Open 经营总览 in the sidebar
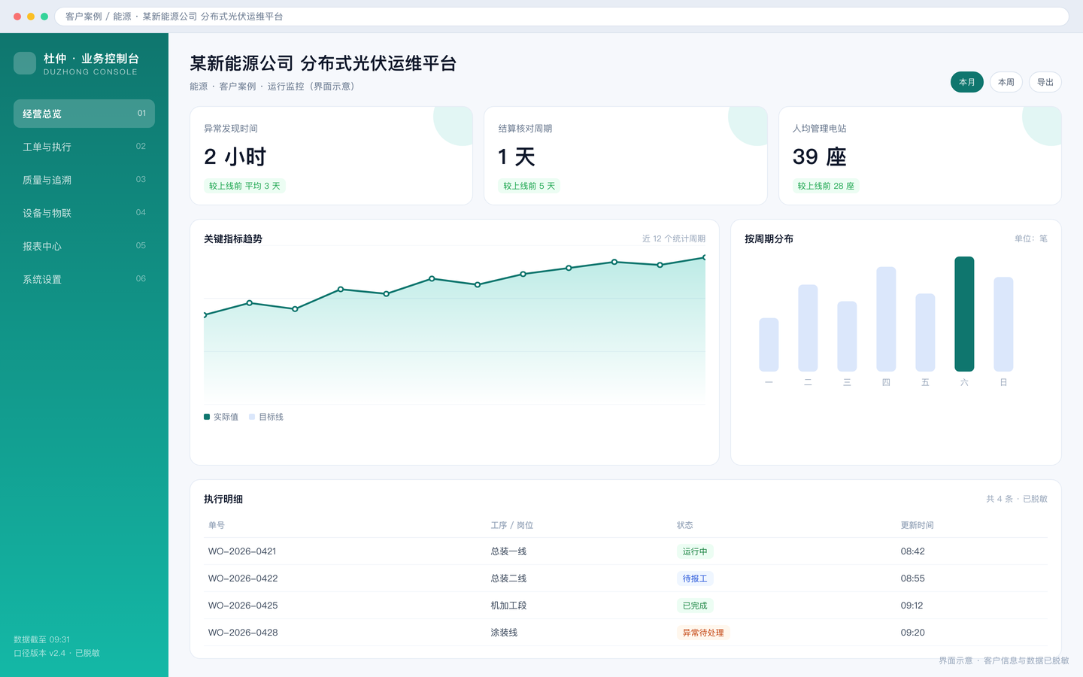Viewport: 1083px width, 677px height. [x=84, y=114]
